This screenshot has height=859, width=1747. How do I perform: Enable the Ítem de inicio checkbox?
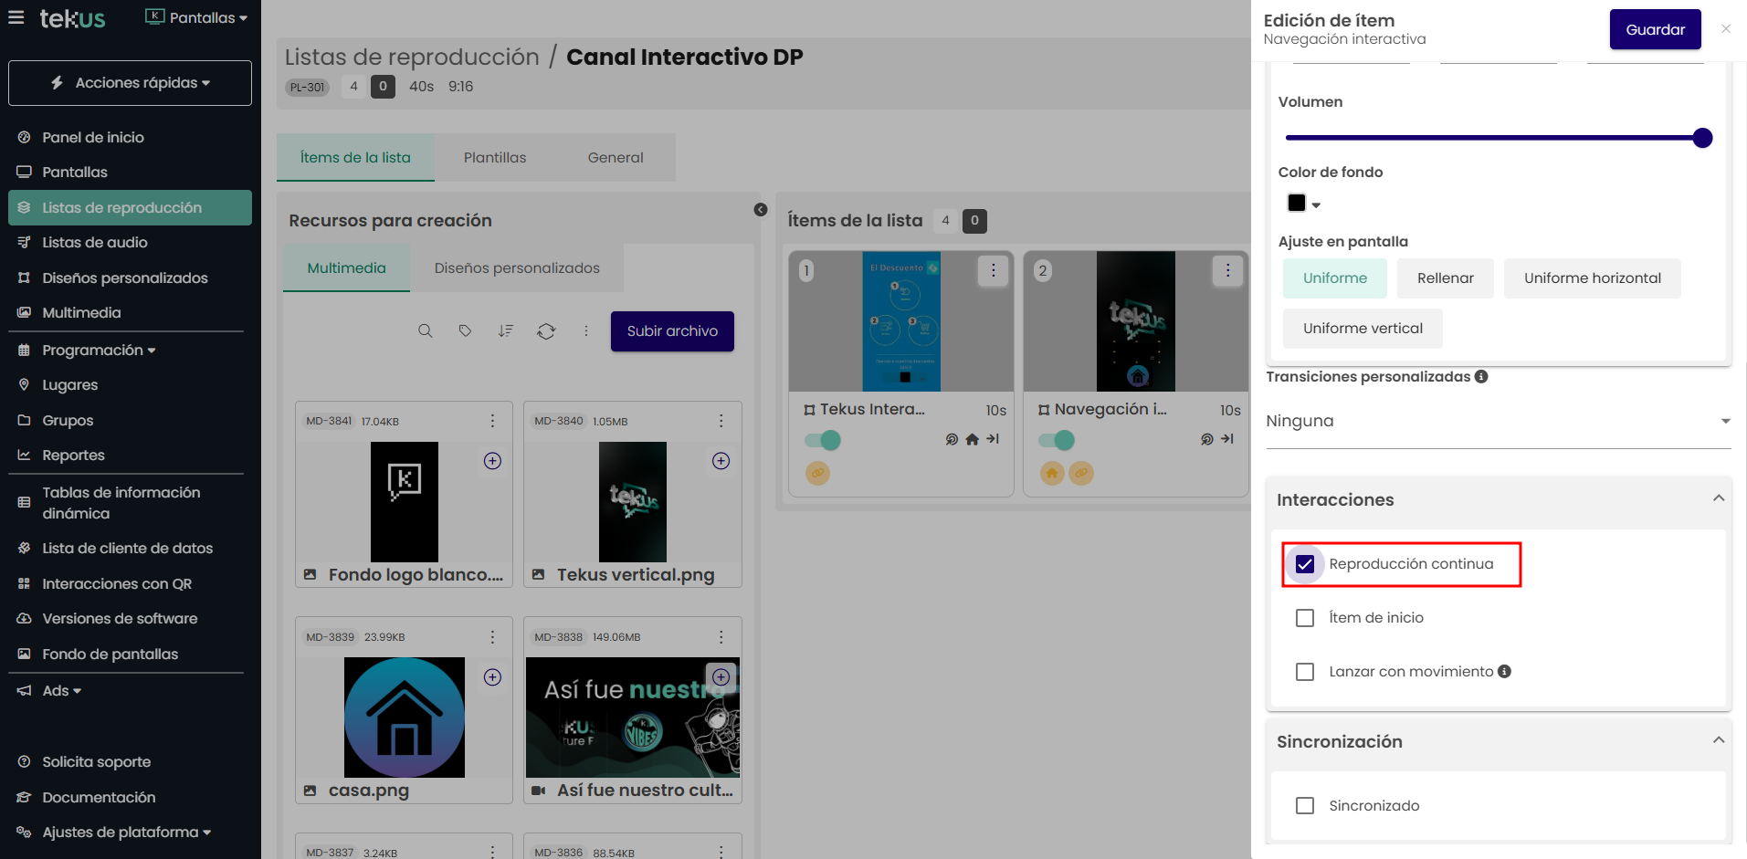[x=1305, y=618]
